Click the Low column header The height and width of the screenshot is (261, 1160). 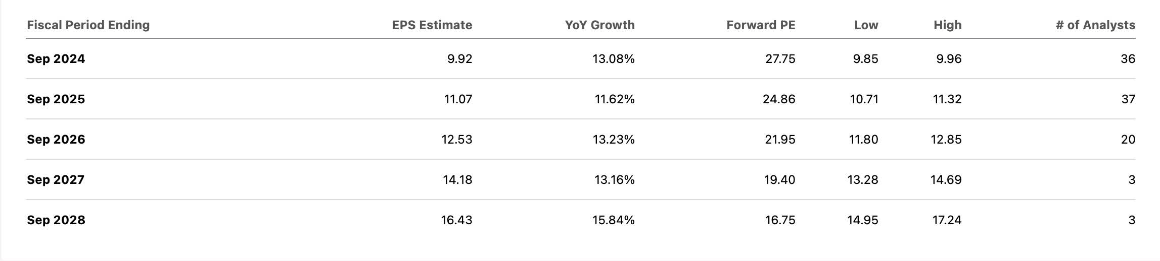point(866,25)
